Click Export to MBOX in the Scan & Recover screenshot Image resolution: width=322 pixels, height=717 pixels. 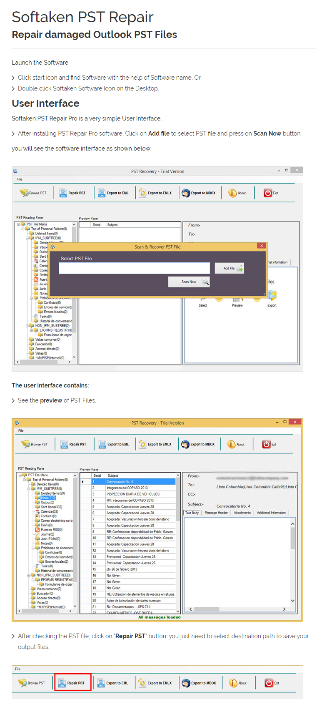pos(199,193)
